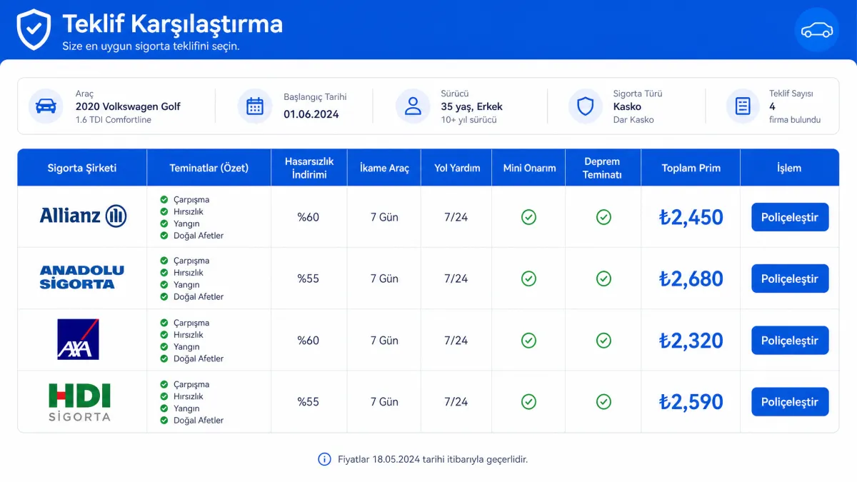Click %55 discount in the HDI row

click(x=309, y=402)
